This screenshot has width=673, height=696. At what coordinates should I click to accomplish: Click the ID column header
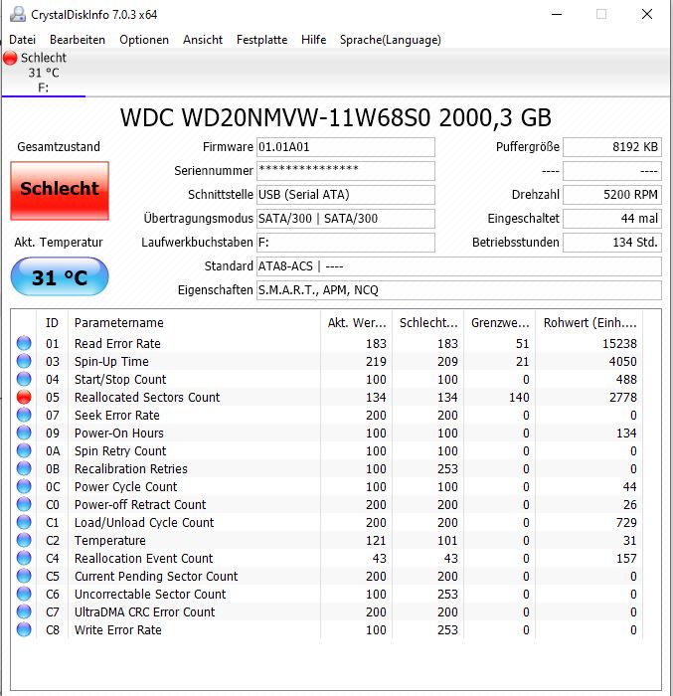pyautogui.click(x=52, y=323)
